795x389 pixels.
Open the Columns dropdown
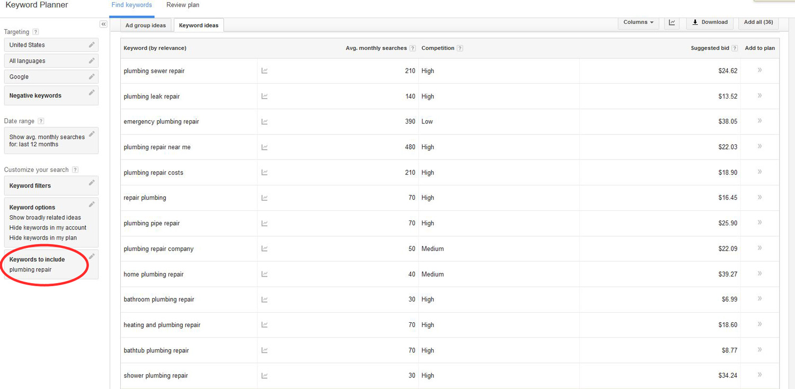pos(638,22)
